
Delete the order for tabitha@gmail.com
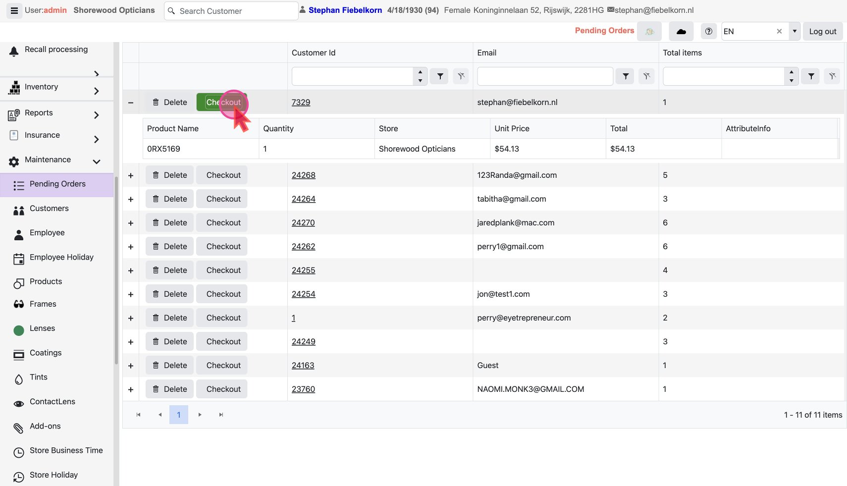click(170, 199)
